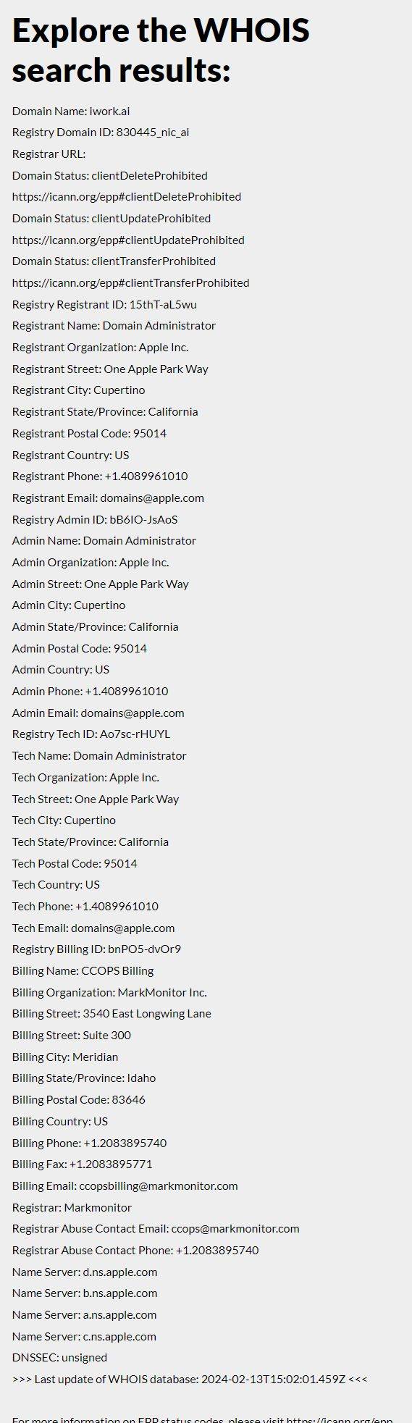Click the Registry Tech ID line
412x1423 pixels.
point(91,734)
